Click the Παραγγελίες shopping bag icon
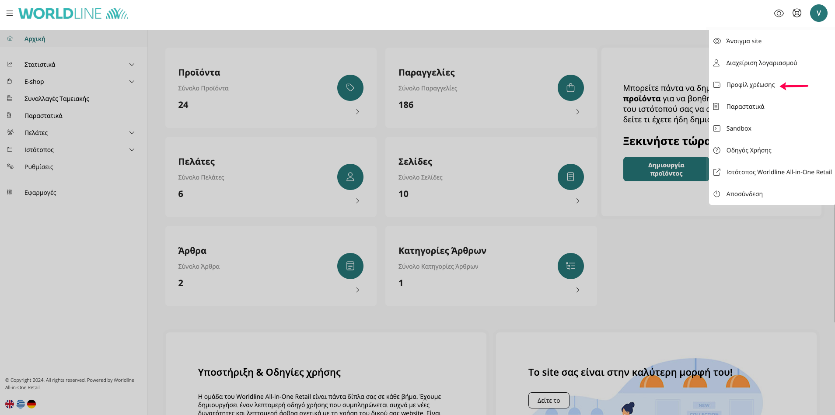The height and width of the screenshot is (415, 835). [570, 88]
